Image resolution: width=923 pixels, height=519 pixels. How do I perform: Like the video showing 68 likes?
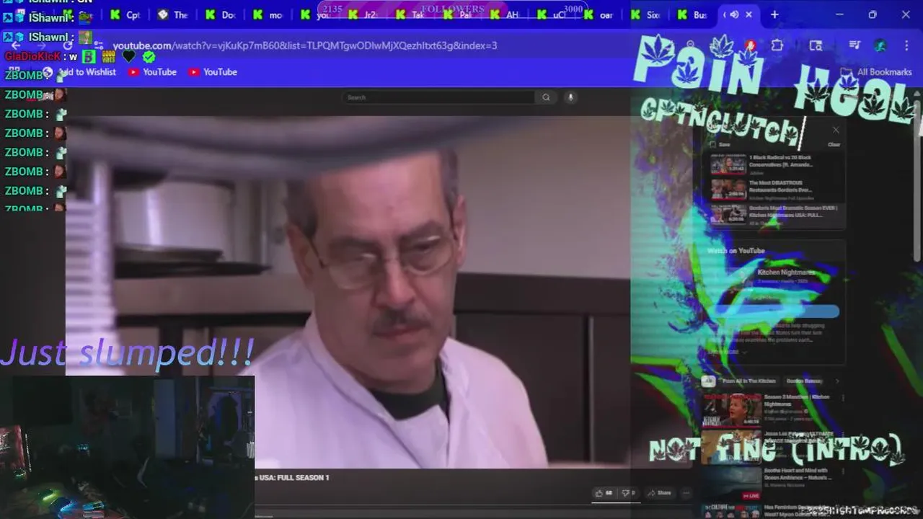point(603,493)
